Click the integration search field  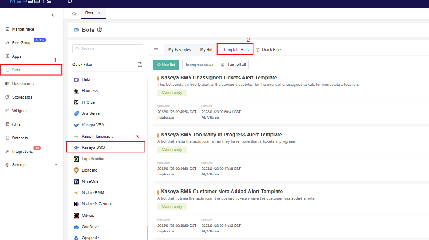pyautogui.click(x=108, y=49)
